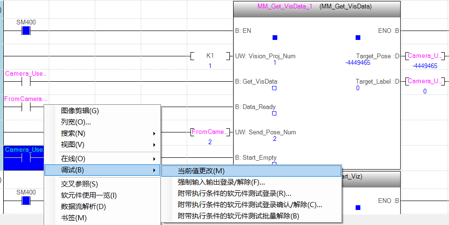Screen dimensions: 449x225
Task: Click the B: EN input pin label
Action: [243, 31]
